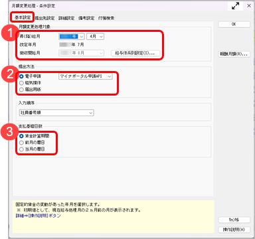Click the 月額変更処理対象 group heading
The image size is (255, 239).
[35, 27]
